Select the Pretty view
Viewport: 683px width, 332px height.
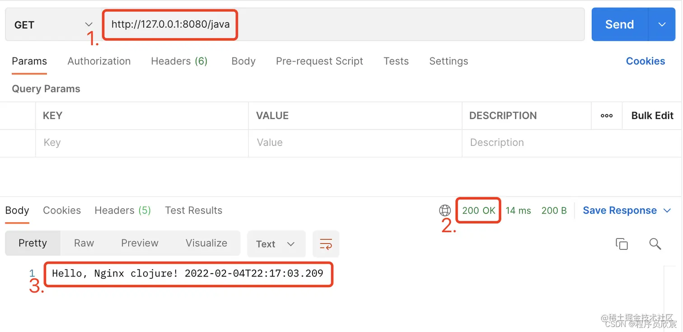pyautogui.click(x=33, y=243)
